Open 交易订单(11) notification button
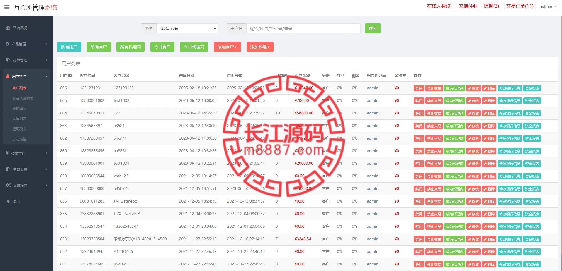The width and height of the screenshot is (562, 271). (x=520, y=6)
